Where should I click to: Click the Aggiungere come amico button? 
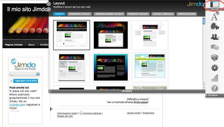tap(26, 81)
